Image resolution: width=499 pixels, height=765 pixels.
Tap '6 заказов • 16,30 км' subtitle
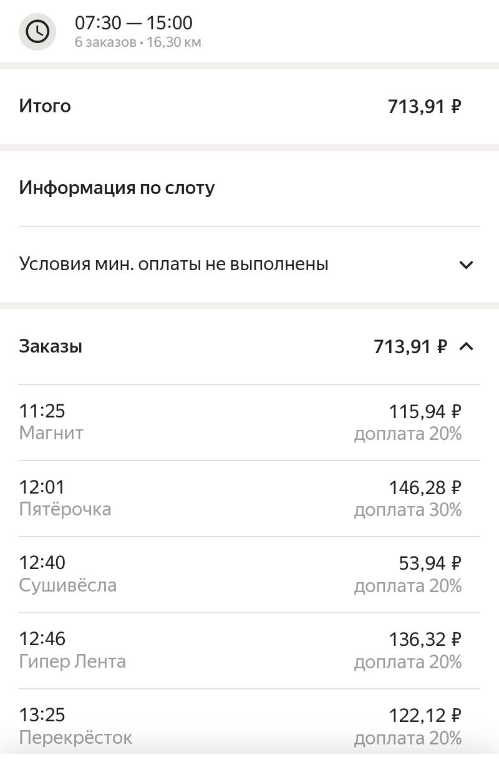click(138, 42)
